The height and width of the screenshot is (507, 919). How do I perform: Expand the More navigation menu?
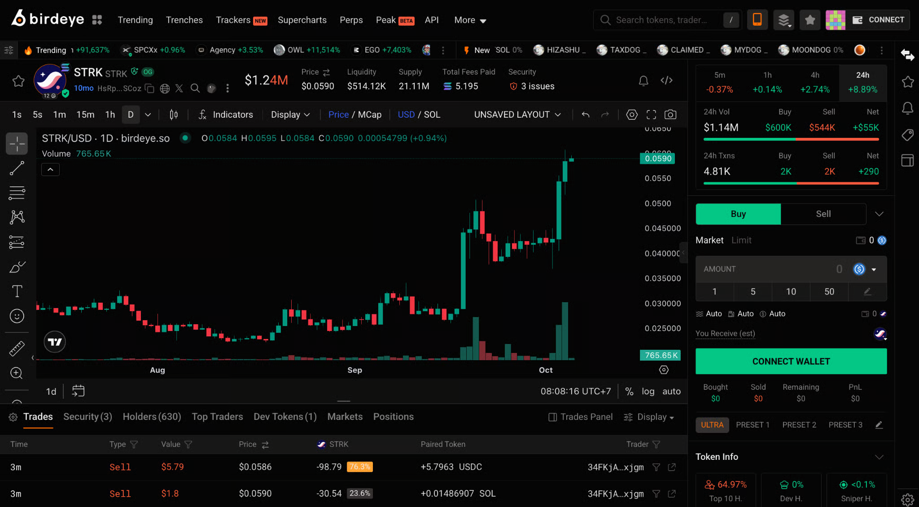470,20
